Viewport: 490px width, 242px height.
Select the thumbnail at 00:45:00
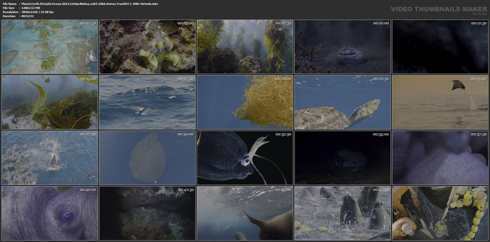point(245,213)
